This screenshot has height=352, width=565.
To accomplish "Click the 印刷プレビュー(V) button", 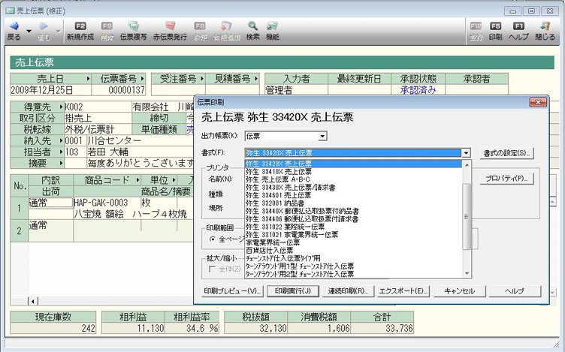I will click(x=232, y=291).
